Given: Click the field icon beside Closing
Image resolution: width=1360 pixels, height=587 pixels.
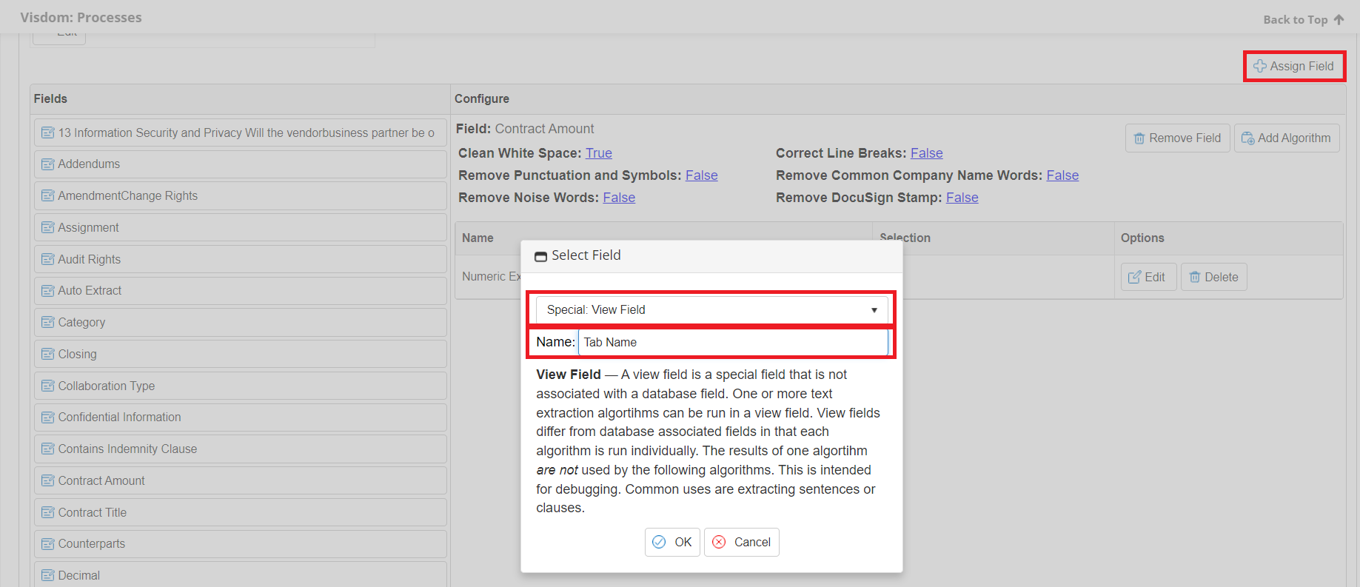Looking at the screenshot, I should [48, 354].
